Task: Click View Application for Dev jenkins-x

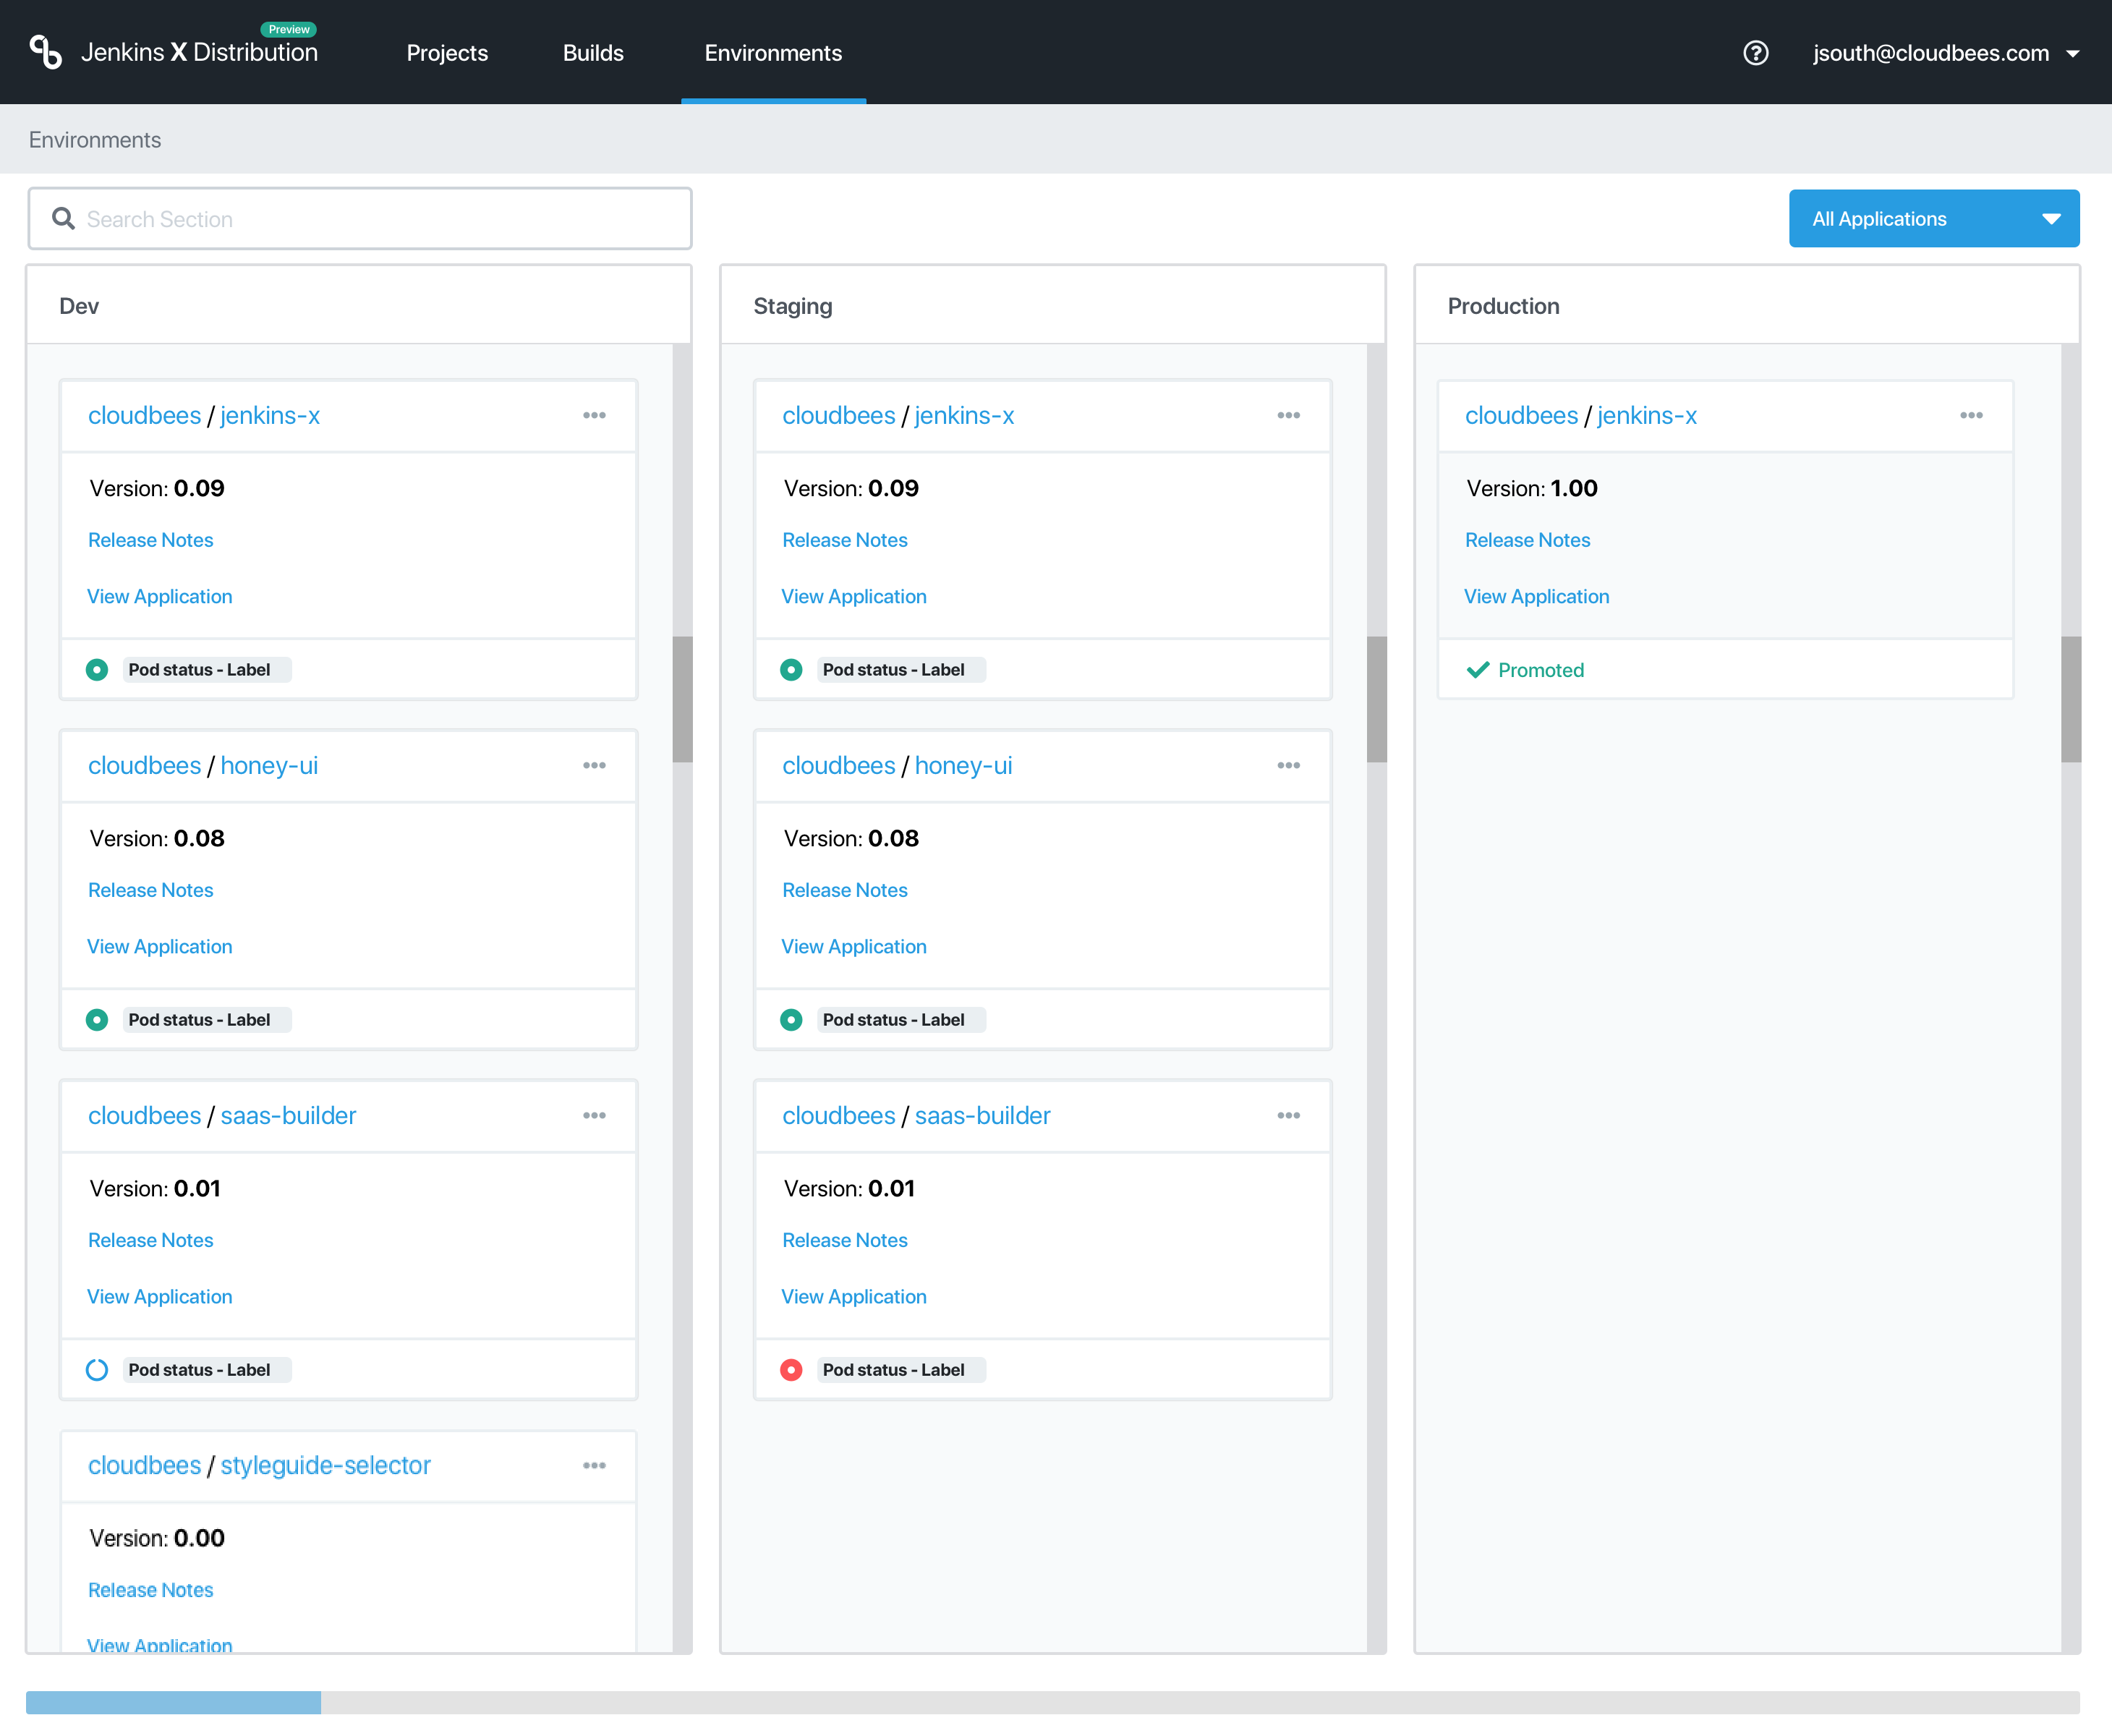Action: click(x=160, y=596)
